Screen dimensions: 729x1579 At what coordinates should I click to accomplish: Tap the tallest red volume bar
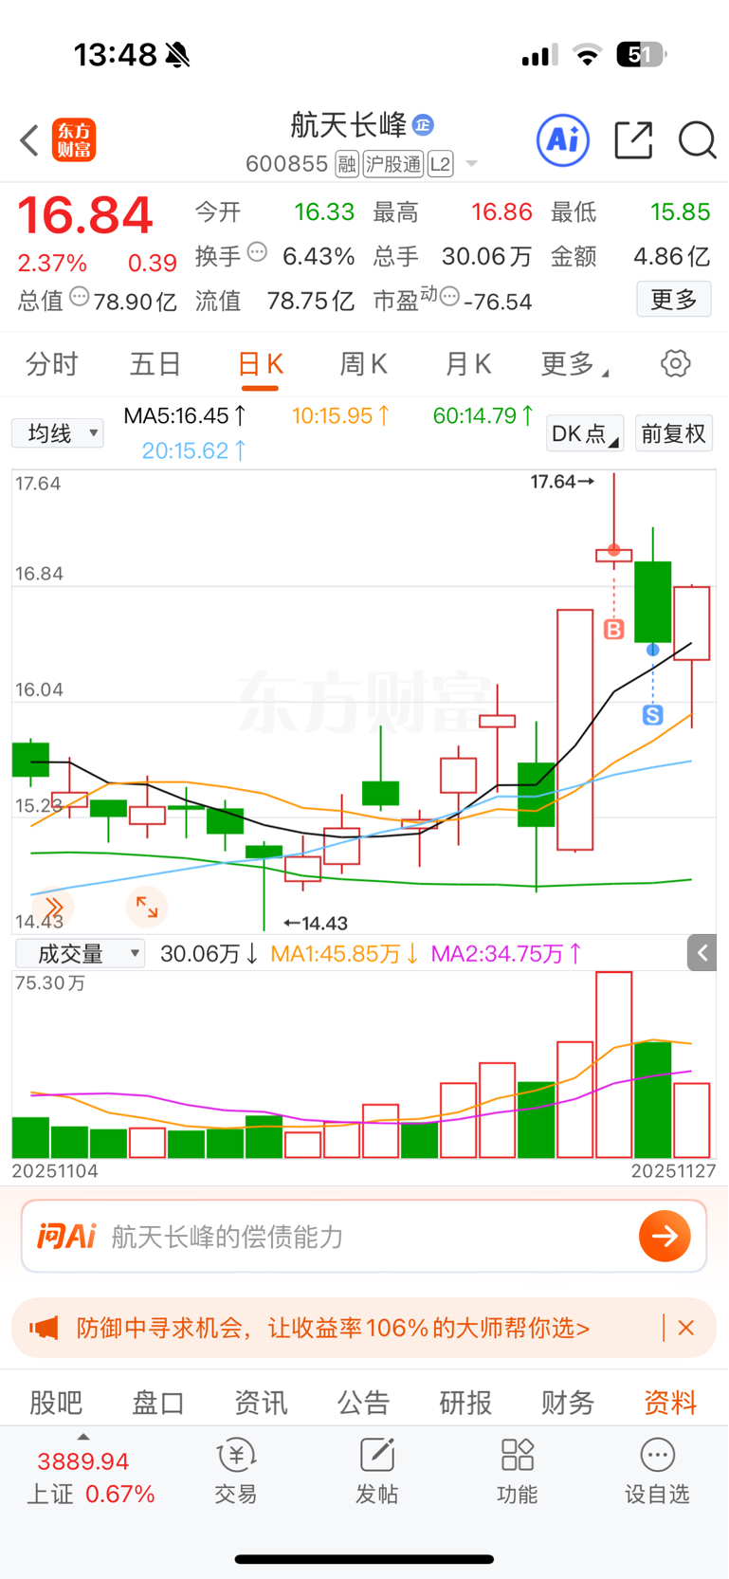[614, 1064]
